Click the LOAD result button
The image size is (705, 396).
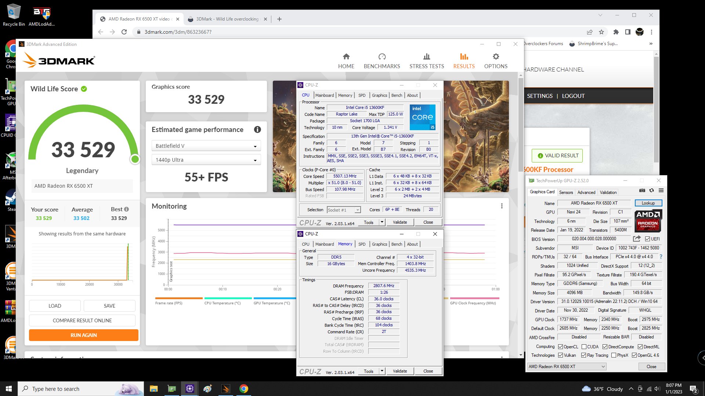[55, 306]
